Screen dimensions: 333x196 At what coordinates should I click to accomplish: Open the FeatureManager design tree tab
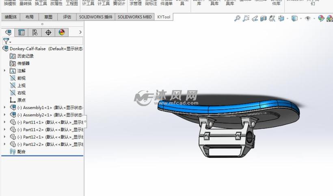pos(8,32)
